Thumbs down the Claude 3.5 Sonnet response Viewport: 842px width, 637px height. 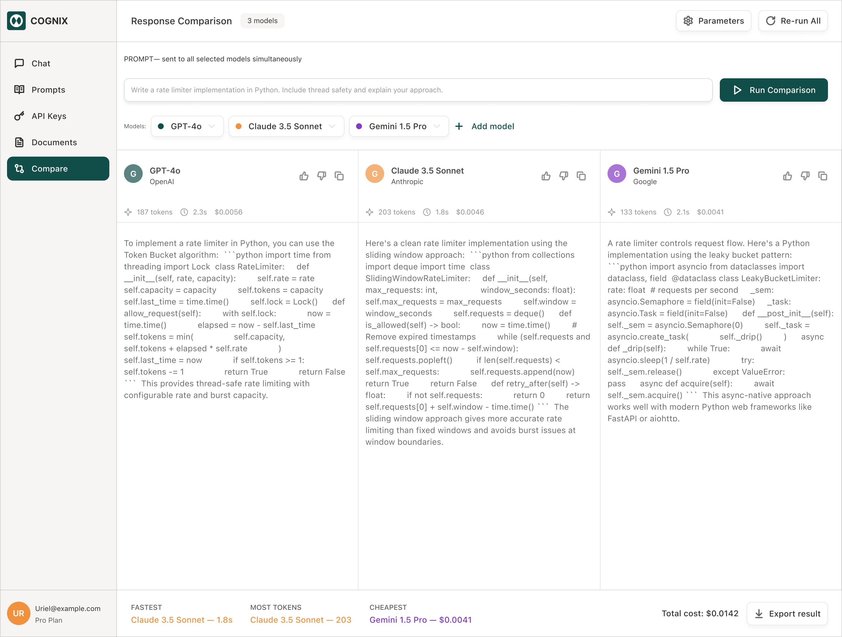point(563,176)
